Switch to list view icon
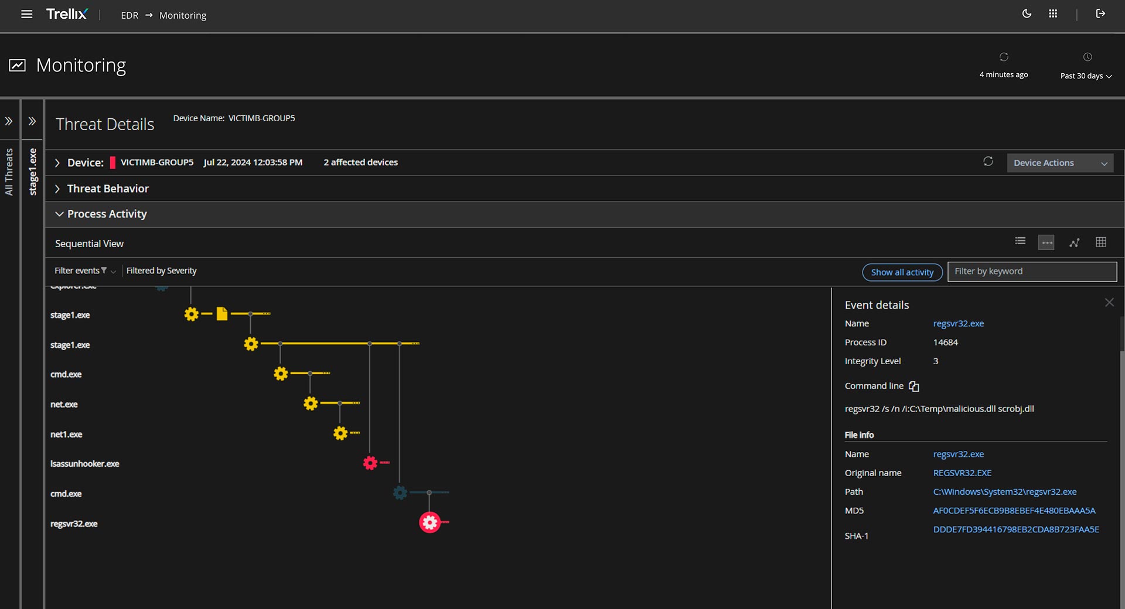 1020,242
